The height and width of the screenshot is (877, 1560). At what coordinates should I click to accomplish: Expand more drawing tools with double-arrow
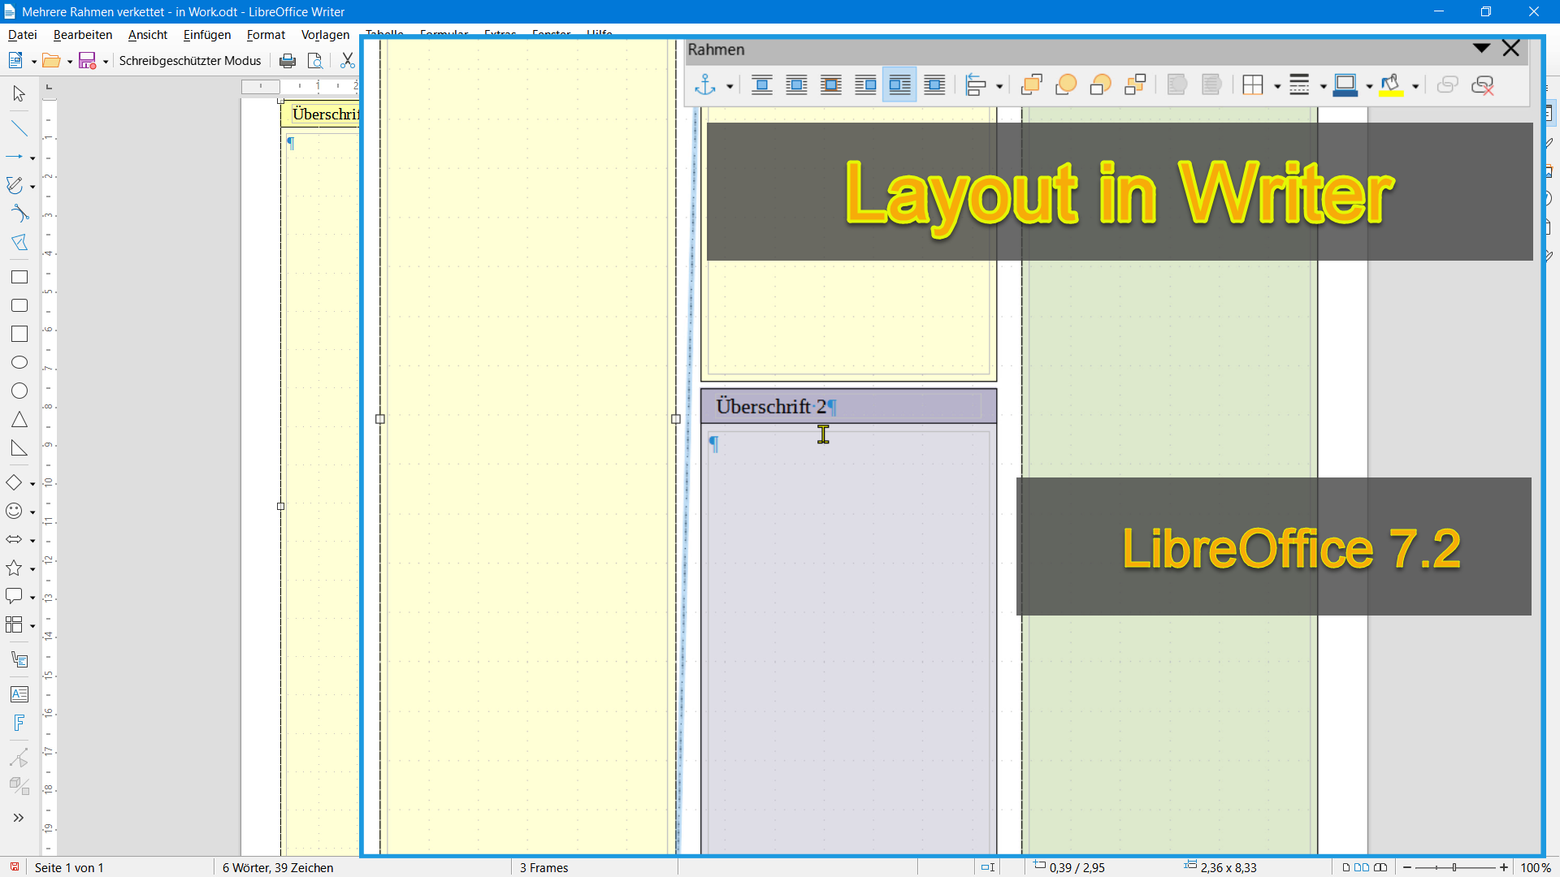pyautogui.click(x=19, y=817)
